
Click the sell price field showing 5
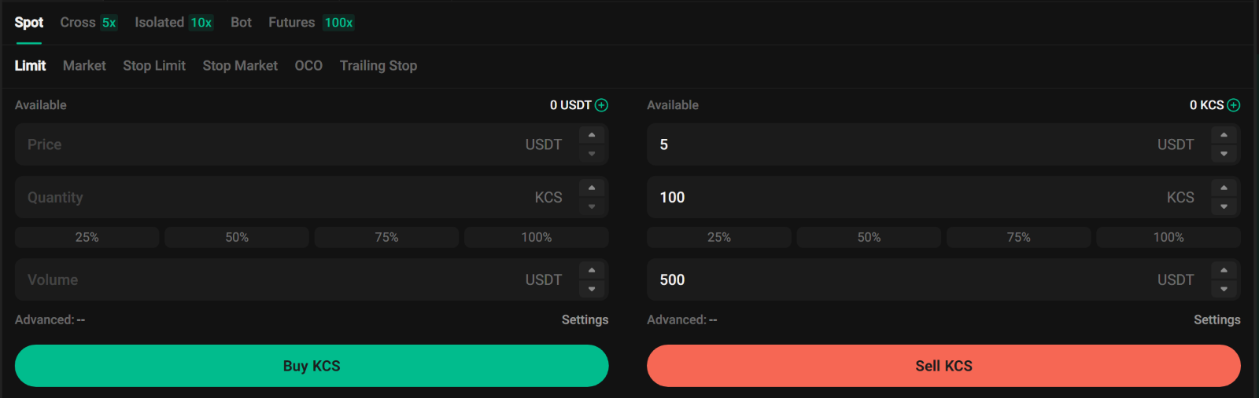943,144
